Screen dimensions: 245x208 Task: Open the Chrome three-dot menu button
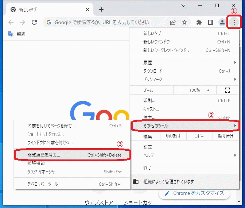(x=234, y=22)
